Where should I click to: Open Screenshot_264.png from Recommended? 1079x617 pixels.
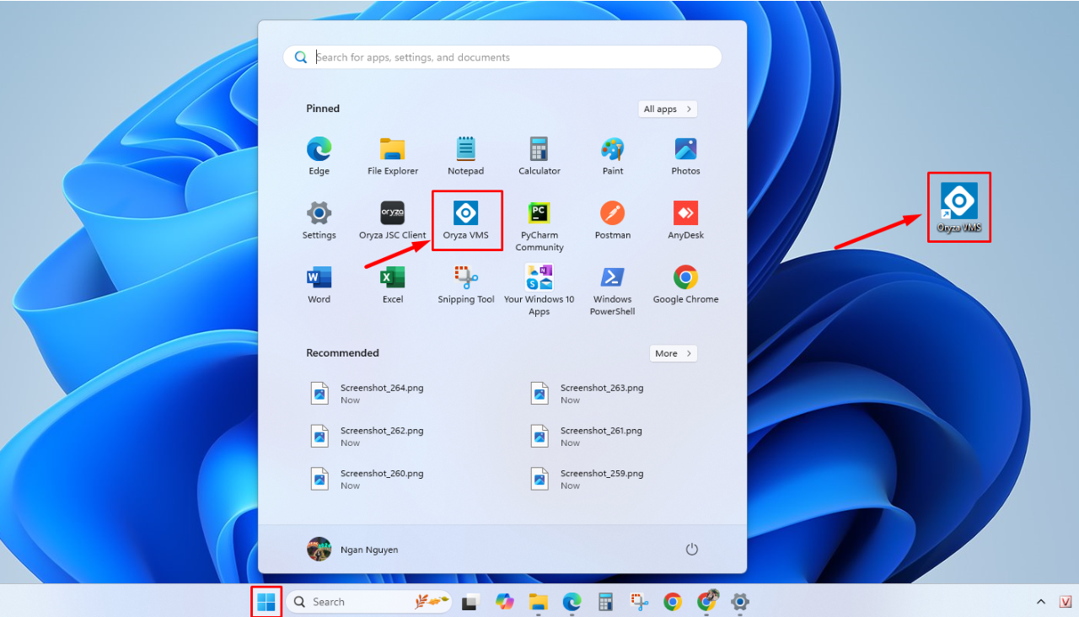click(368, 394)
